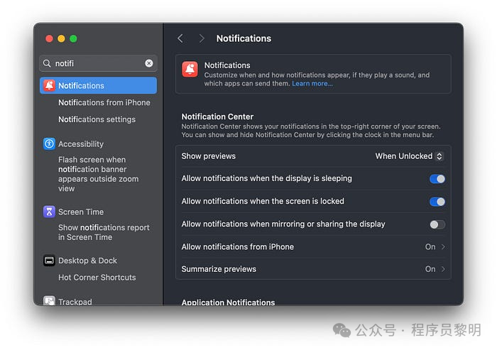
Task: Select Notifications from iPhone search result
Action: [x=104, y=102]
